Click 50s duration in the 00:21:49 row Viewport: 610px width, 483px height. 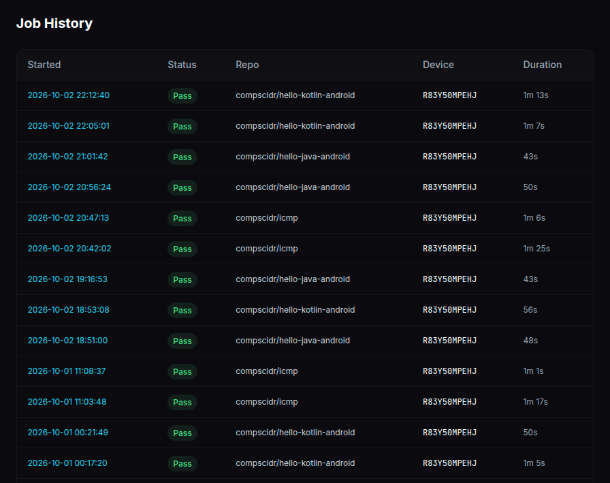click(530, 433)
